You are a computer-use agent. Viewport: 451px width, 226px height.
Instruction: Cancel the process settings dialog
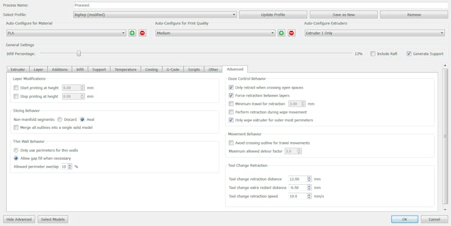point(435,219)
